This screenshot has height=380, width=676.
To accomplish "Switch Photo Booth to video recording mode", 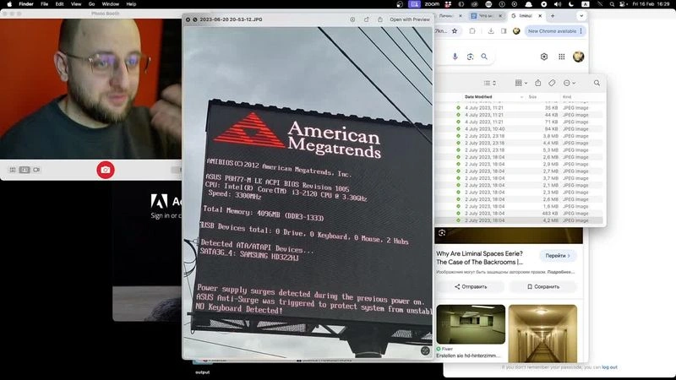I will coord(36,170).
